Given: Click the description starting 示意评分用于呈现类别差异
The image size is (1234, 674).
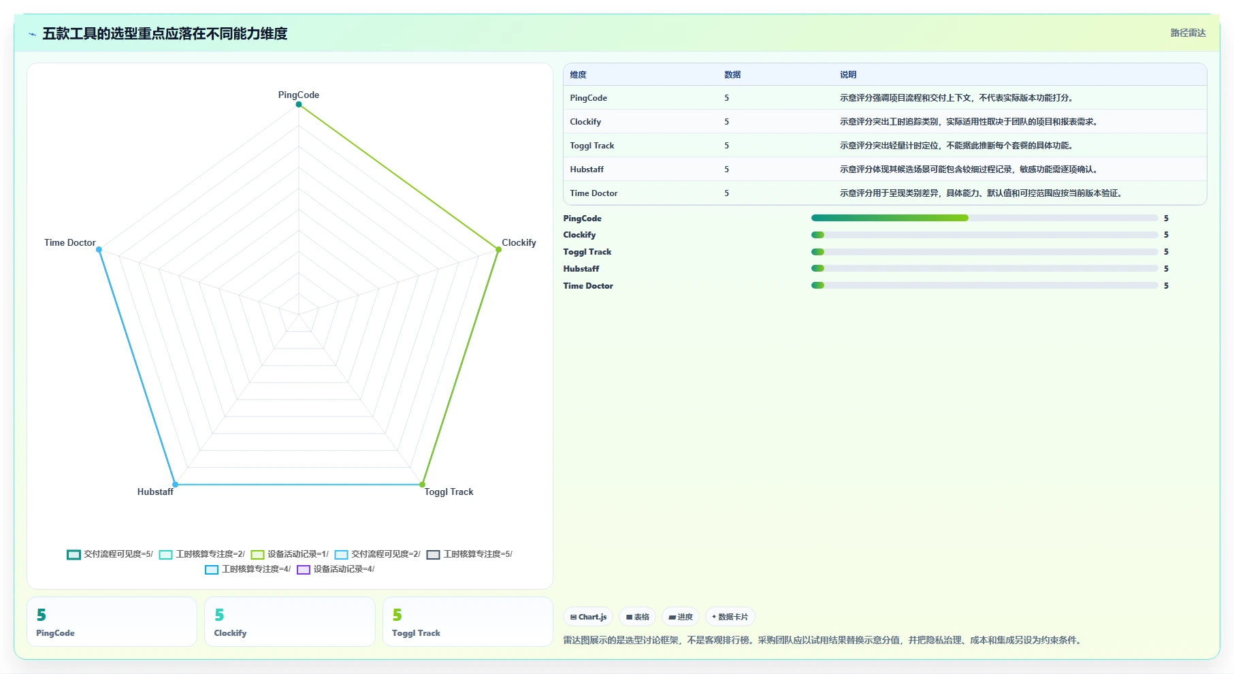Looking at the screenshot, I should [982, 193].
